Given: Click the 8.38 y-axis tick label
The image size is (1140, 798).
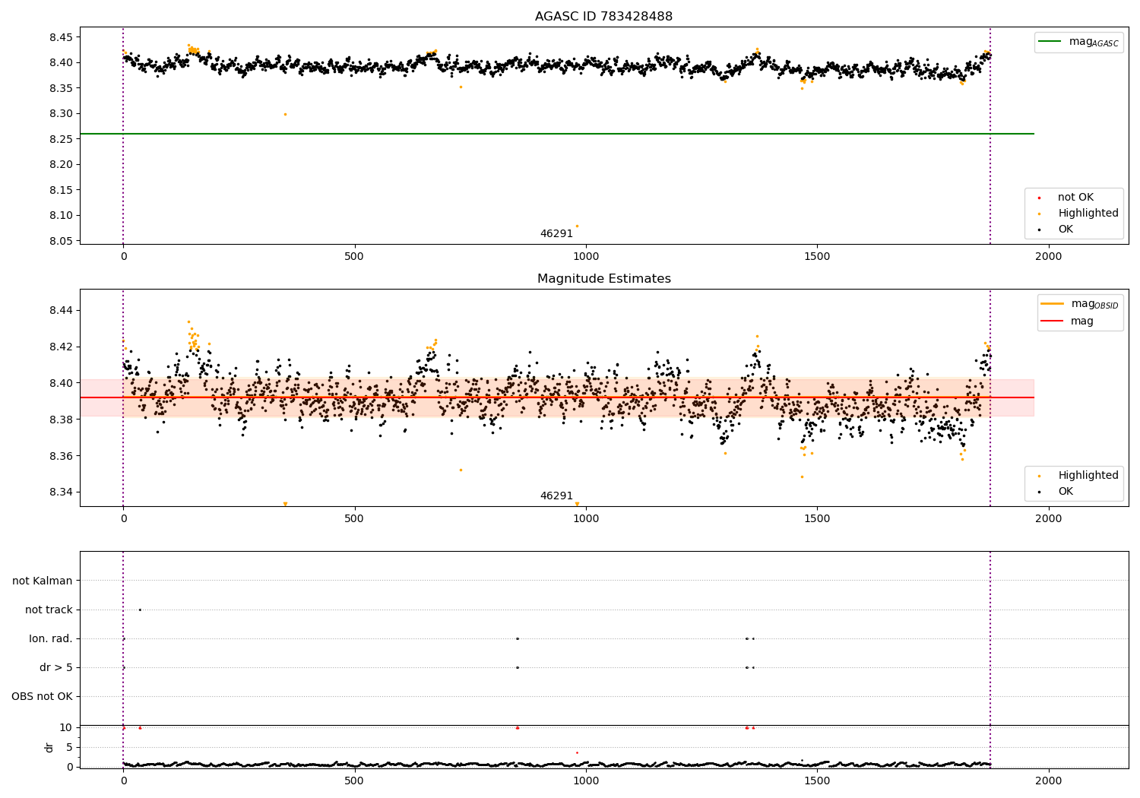Looking at the screenshot, I should [60, 420].
